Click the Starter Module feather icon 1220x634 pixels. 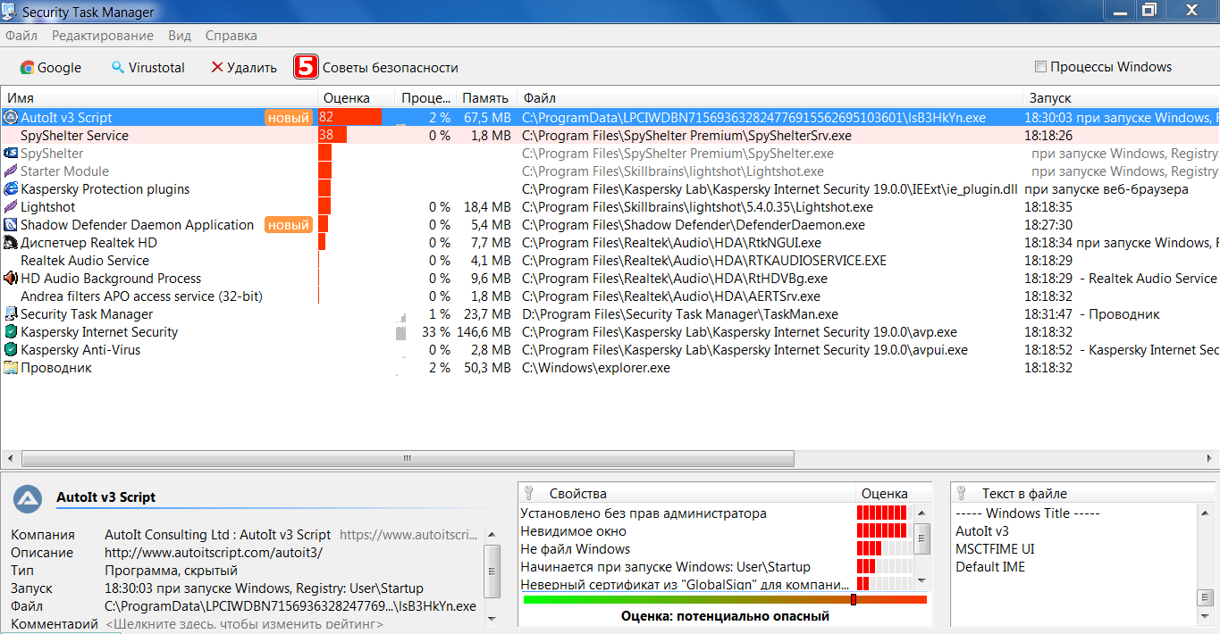11,171
